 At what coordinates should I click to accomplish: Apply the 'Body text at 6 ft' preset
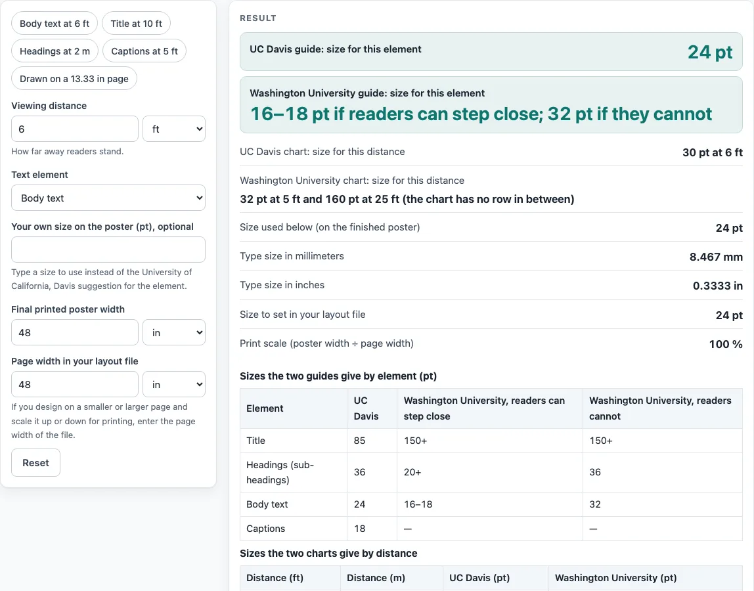click(x=55, y=24)
